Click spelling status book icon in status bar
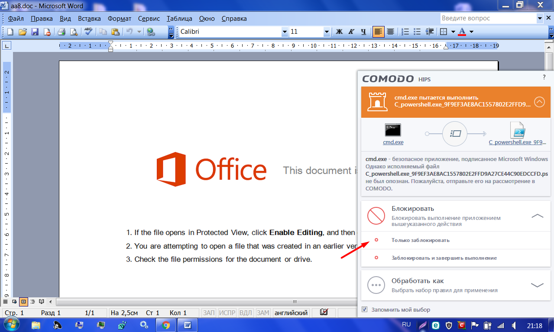Viewport: 554px width, 332px height. tap(323, 313)
